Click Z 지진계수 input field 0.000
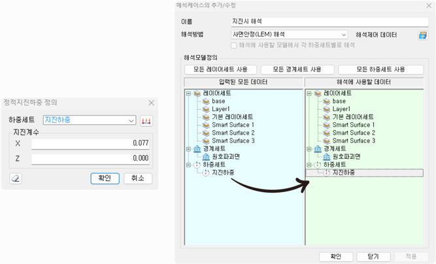This screenshot has height=264, width=436. click(x=90, y=159)
